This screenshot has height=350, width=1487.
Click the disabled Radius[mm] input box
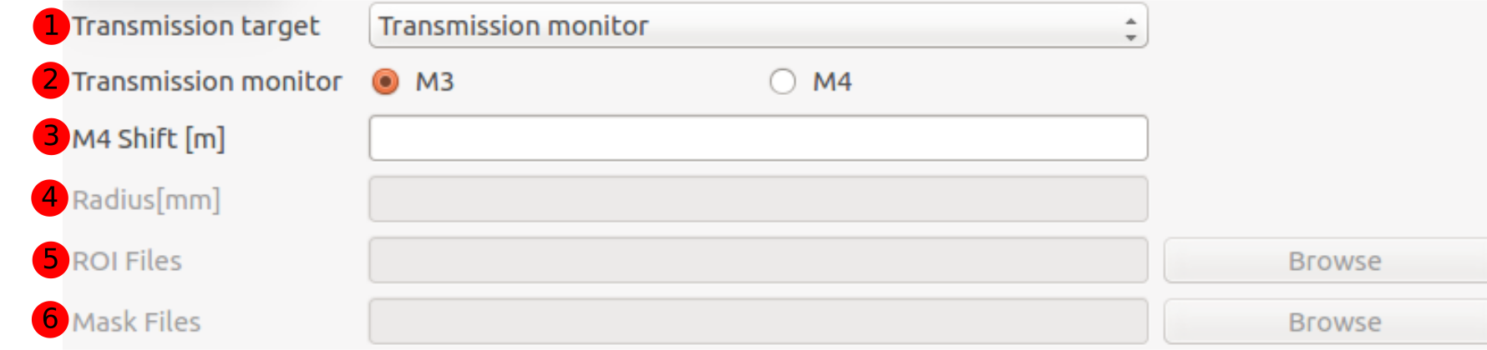click(x=758, y=199)
